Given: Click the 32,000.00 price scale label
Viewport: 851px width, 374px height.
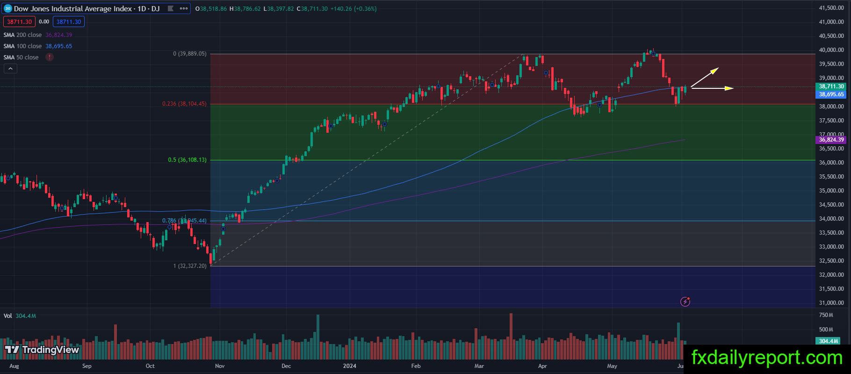Looking at the screenshot, I should click(831, 275).
